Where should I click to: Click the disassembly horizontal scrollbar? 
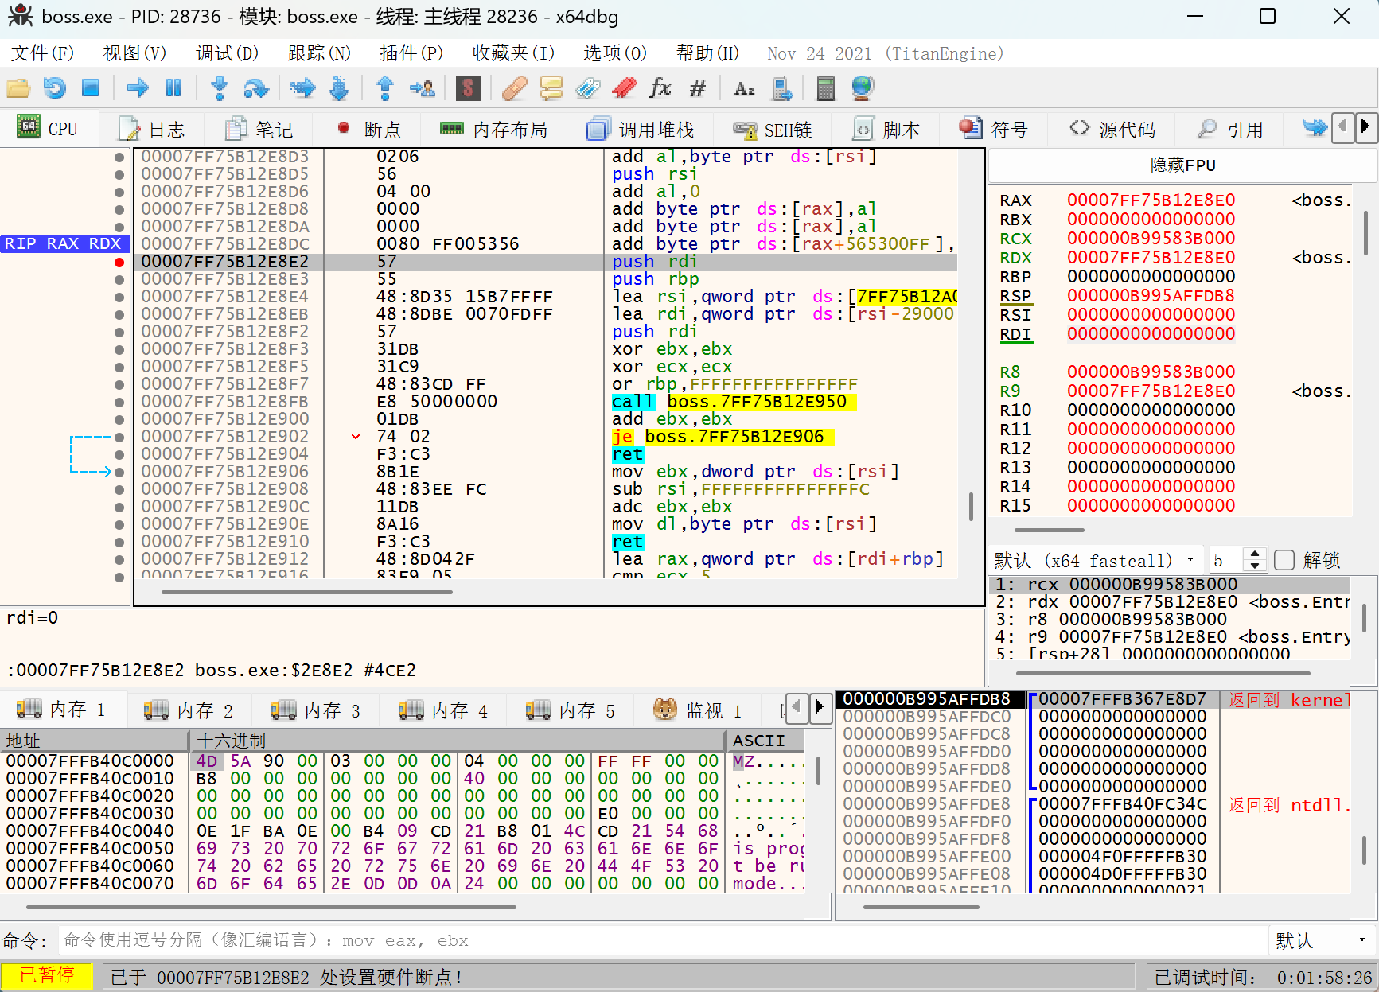click(x=307, y=592)
